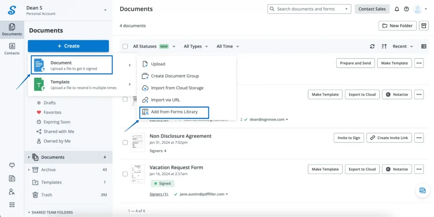Screen dimensions: 434x217
Task: Open the help question mark icon
Action: [x=406, y=9]
